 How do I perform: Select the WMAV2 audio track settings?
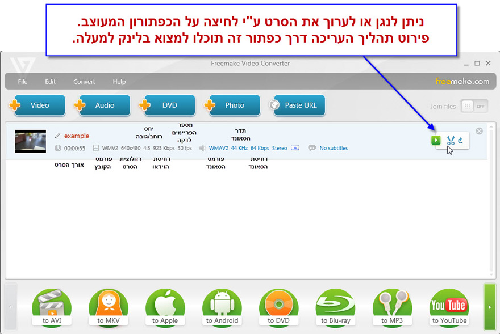coord(218,148)
